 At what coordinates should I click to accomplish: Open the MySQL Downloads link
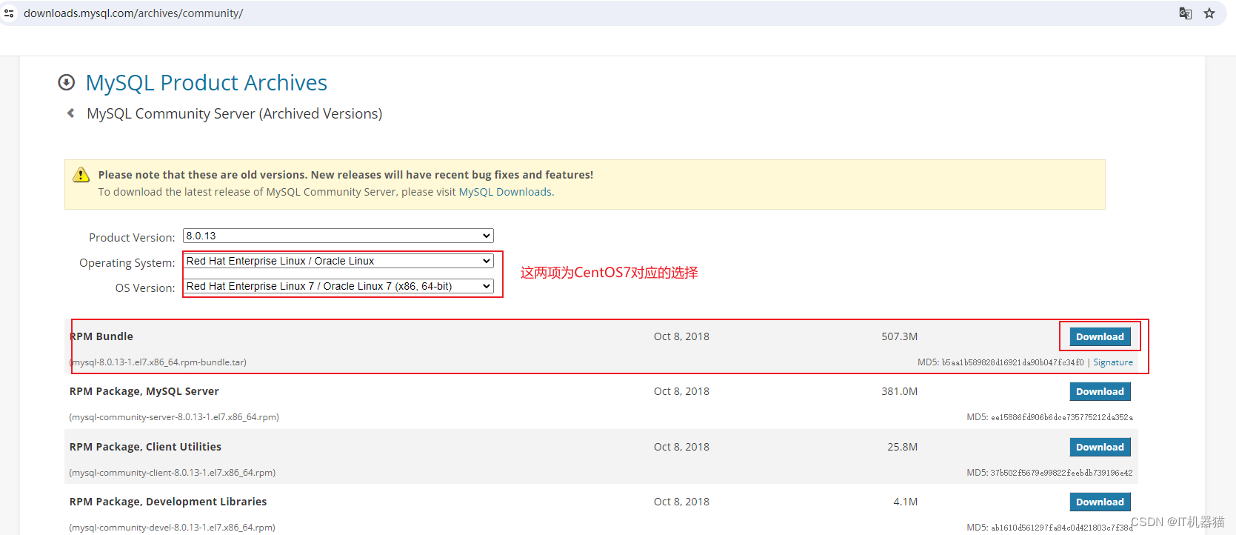505,192
